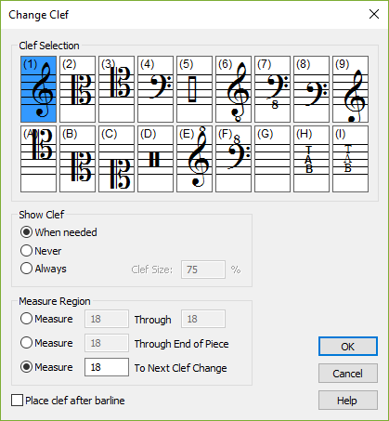Select the blank clef labeled (G)
Screen dimensions: 389x421
[x=272, y=159]
